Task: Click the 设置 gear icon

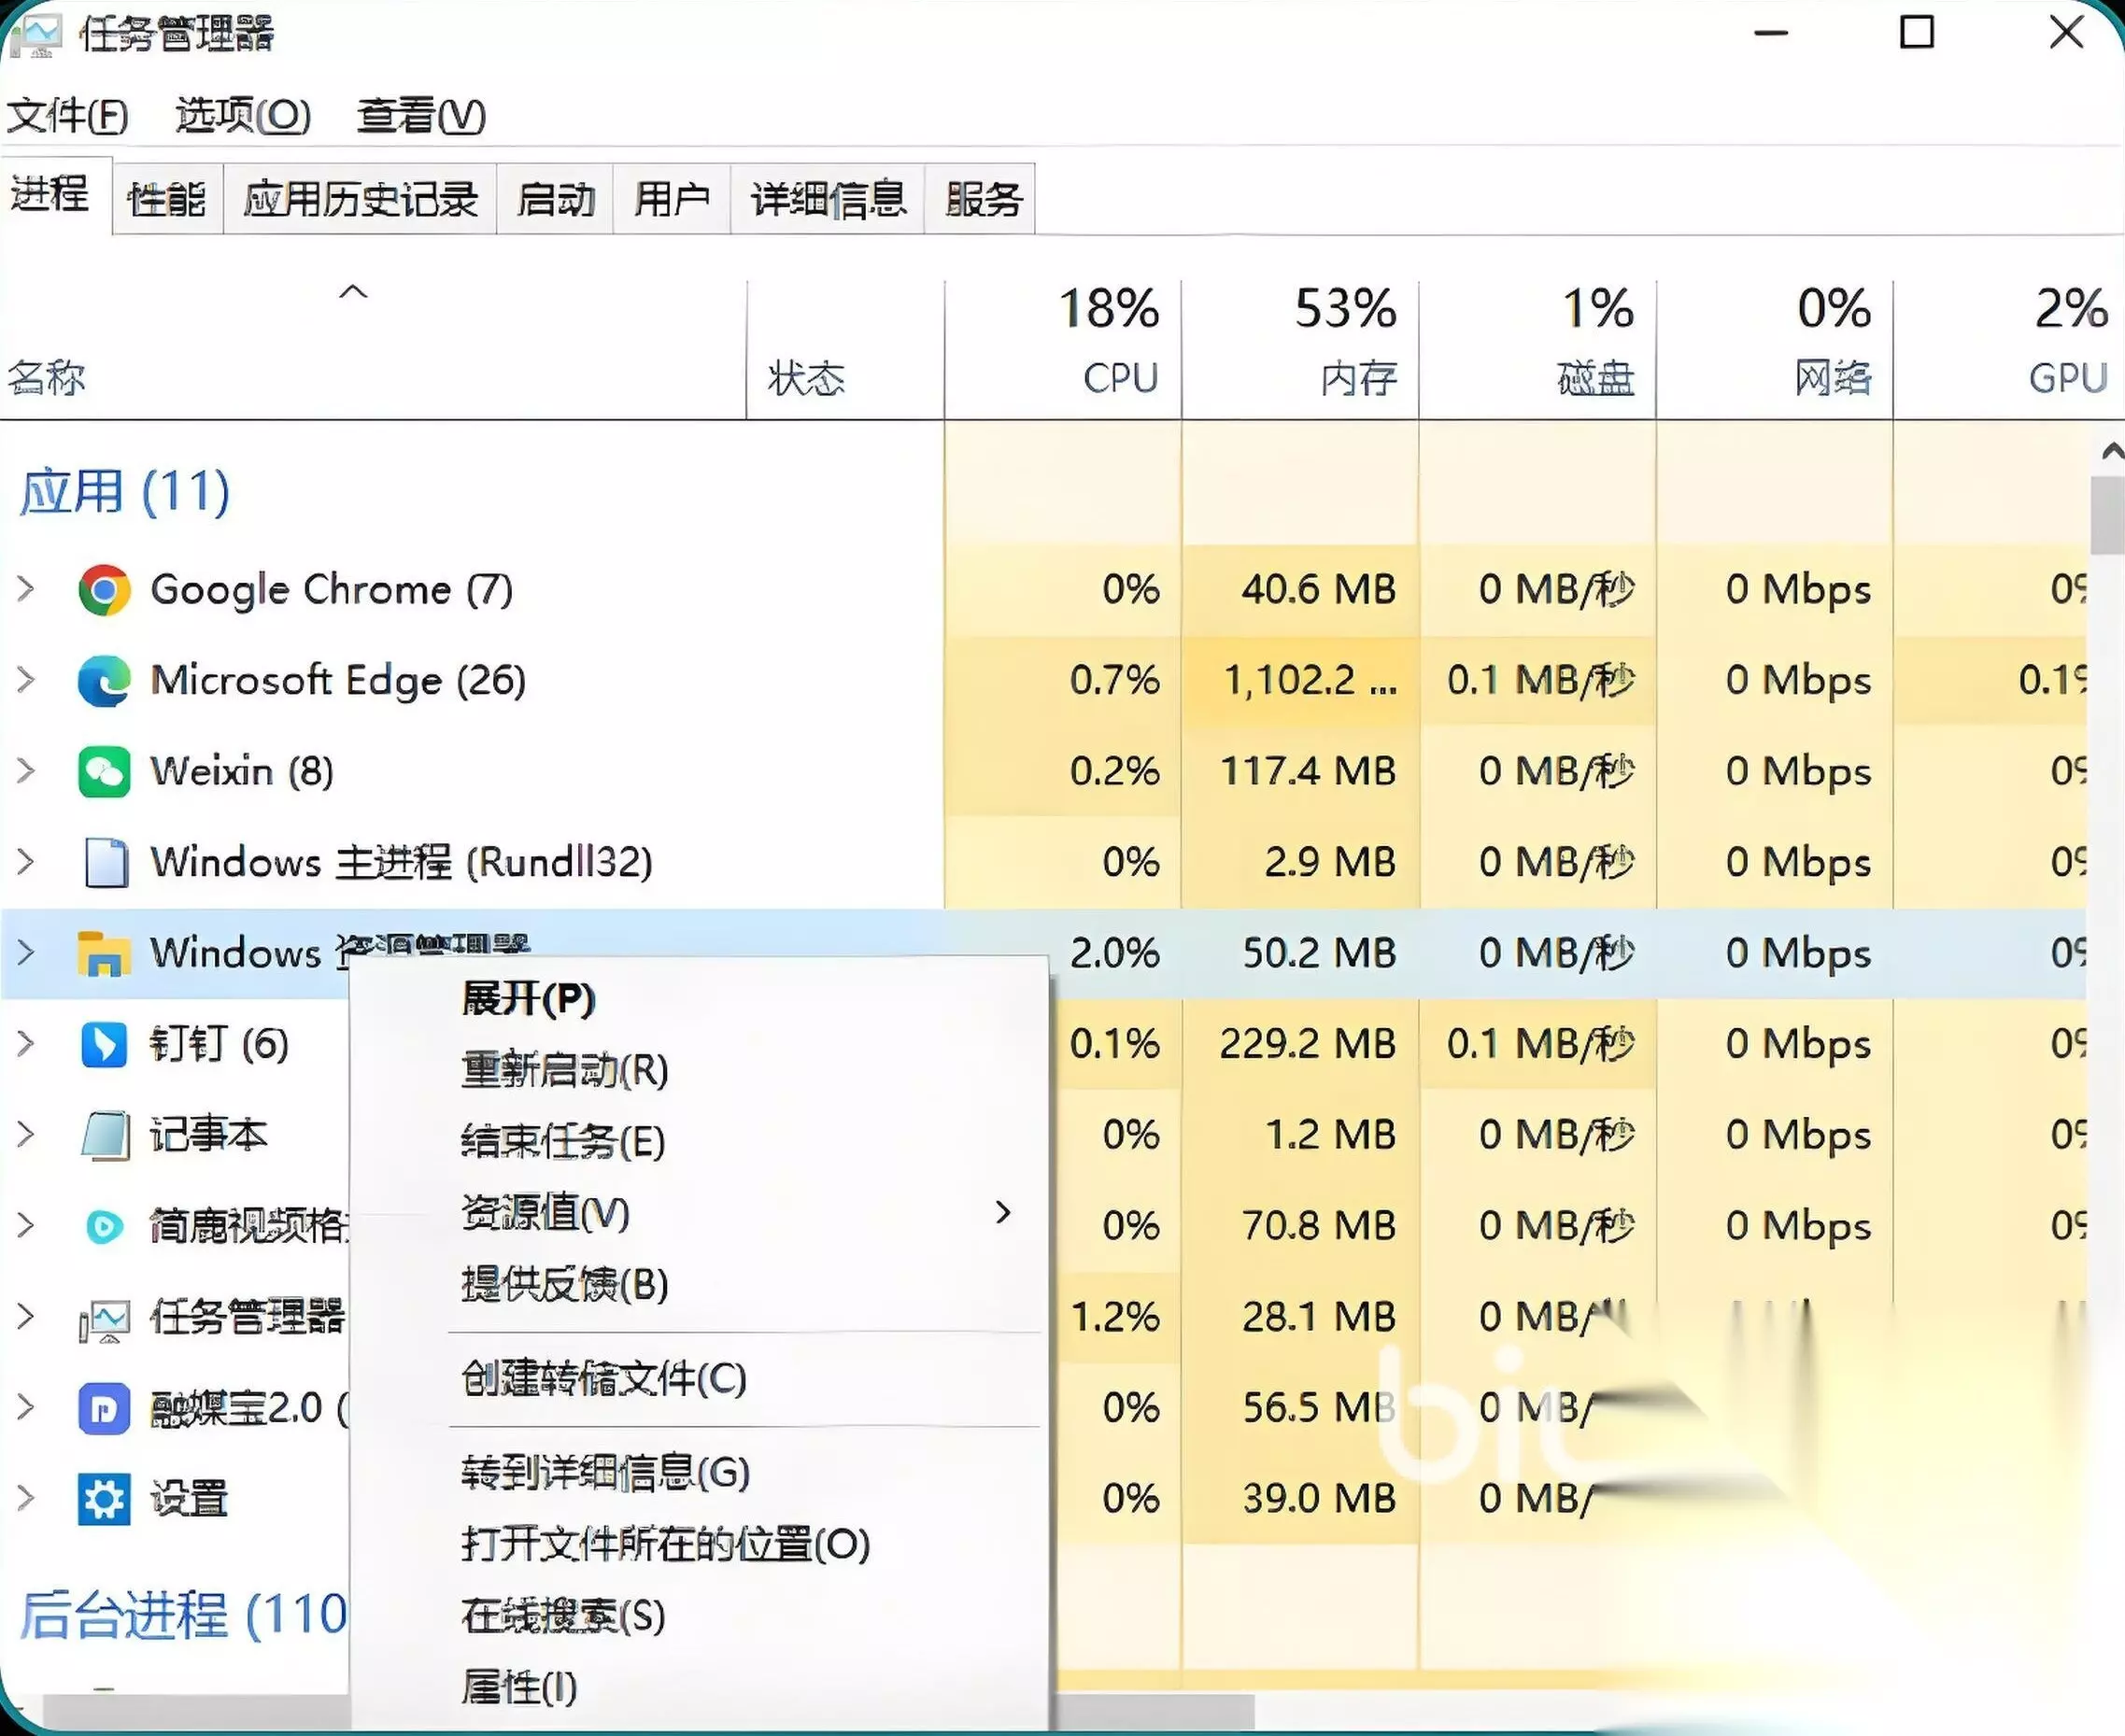Action: coord(104,1498)
